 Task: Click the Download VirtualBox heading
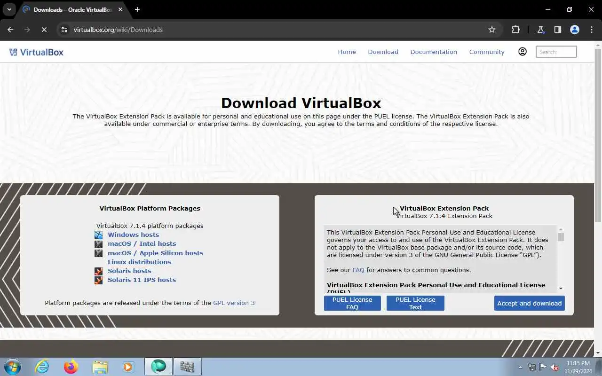(301, 103)
